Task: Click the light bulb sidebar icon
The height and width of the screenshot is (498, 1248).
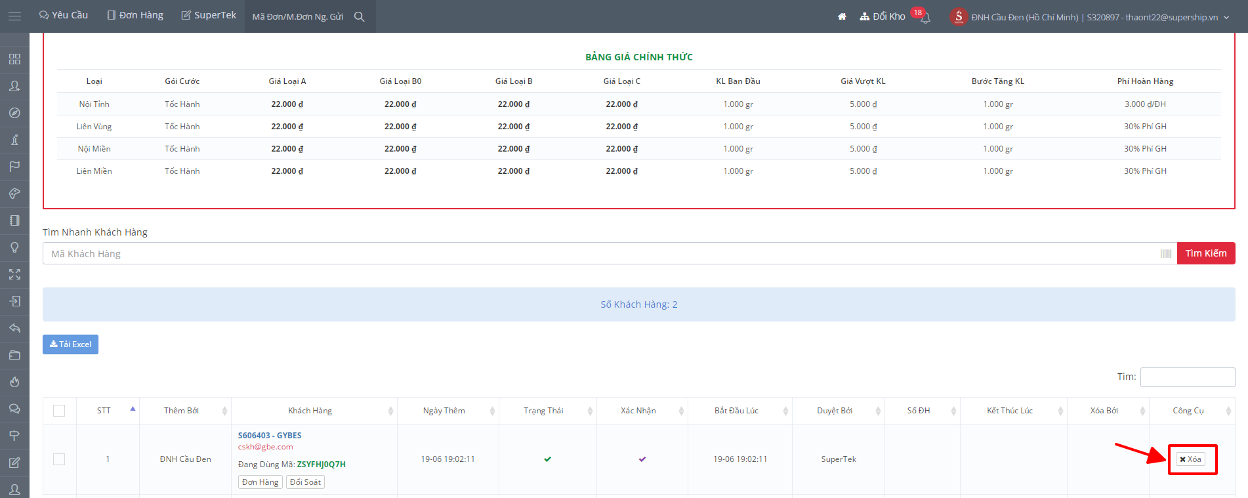Action: 14,247
